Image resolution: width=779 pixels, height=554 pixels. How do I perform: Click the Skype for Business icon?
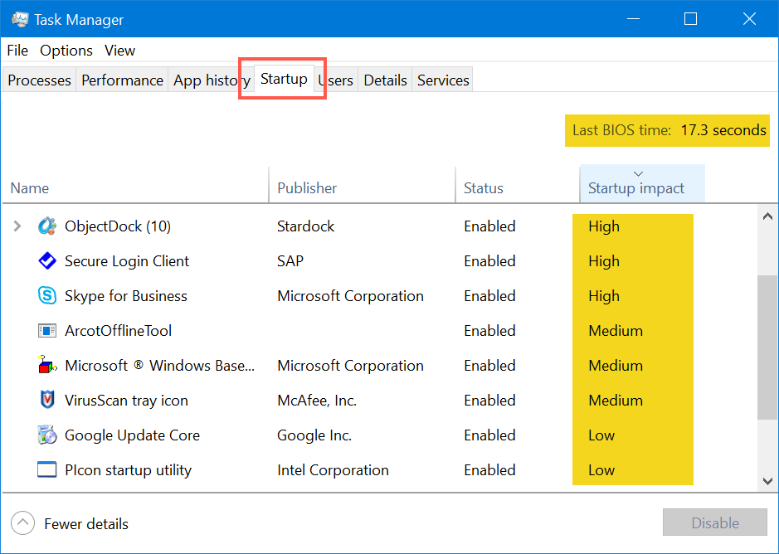click(x=47, y=295)
